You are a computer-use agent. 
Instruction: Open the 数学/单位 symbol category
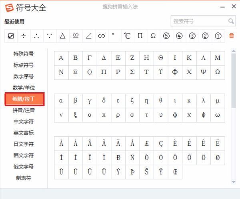point(24,88)
